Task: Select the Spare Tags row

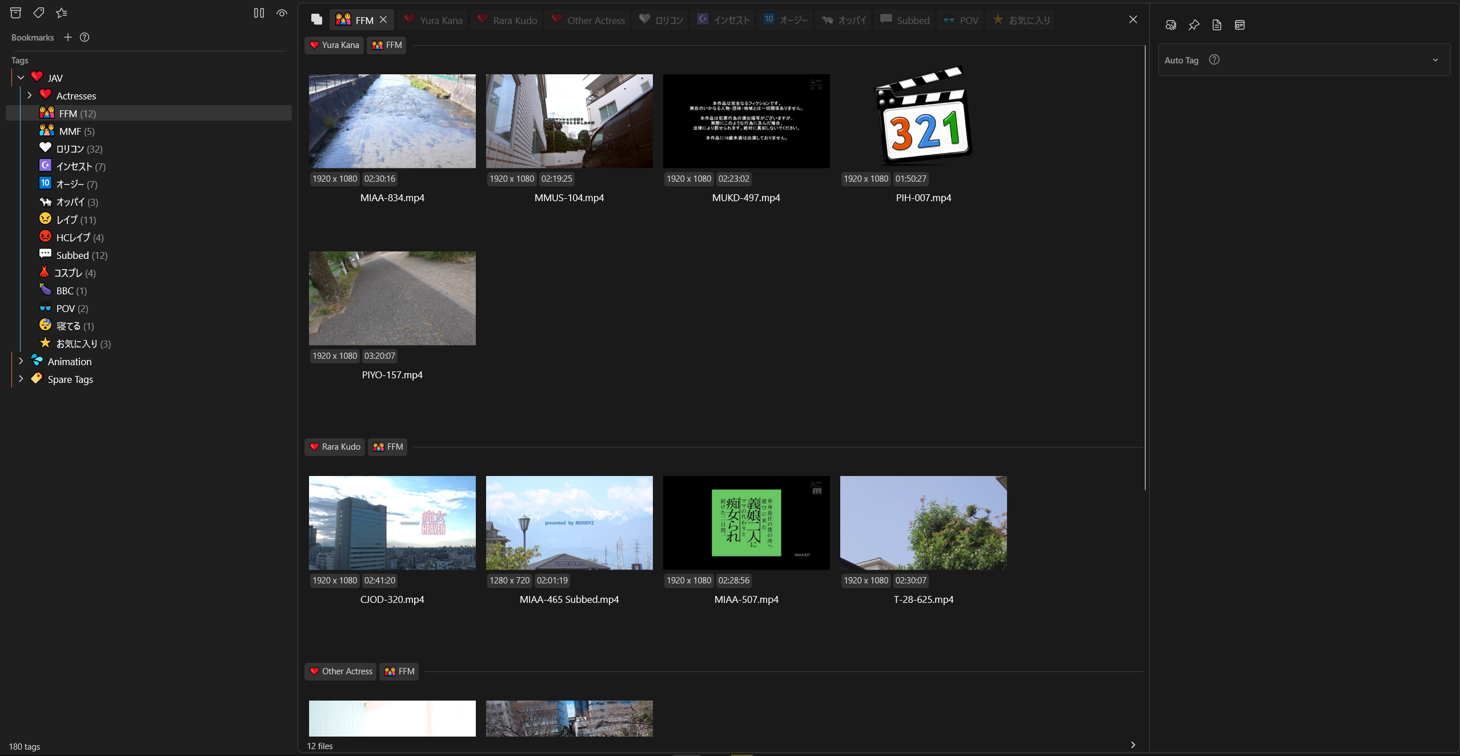Action: (149, 379)
